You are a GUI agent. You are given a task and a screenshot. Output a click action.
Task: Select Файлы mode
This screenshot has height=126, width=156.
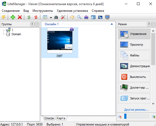(134, 55)
